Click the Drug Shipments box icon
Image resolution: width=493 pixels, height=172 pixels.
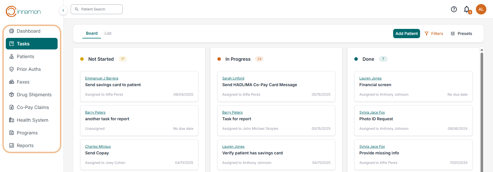12,95
